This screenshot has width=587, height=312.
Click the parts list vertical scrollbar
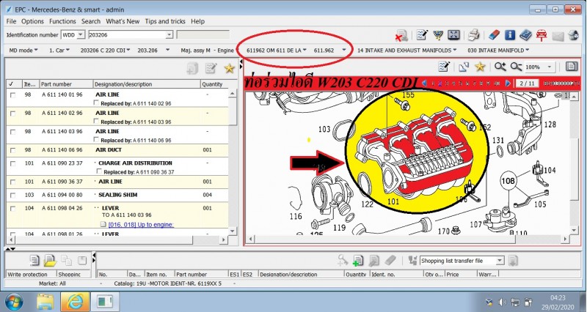click(x=233, y=161)
